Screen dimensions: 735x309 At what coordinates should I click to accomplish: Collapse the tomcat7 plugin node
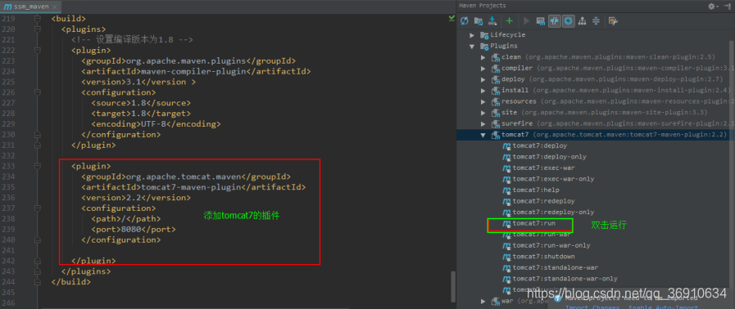pos(483,135)
